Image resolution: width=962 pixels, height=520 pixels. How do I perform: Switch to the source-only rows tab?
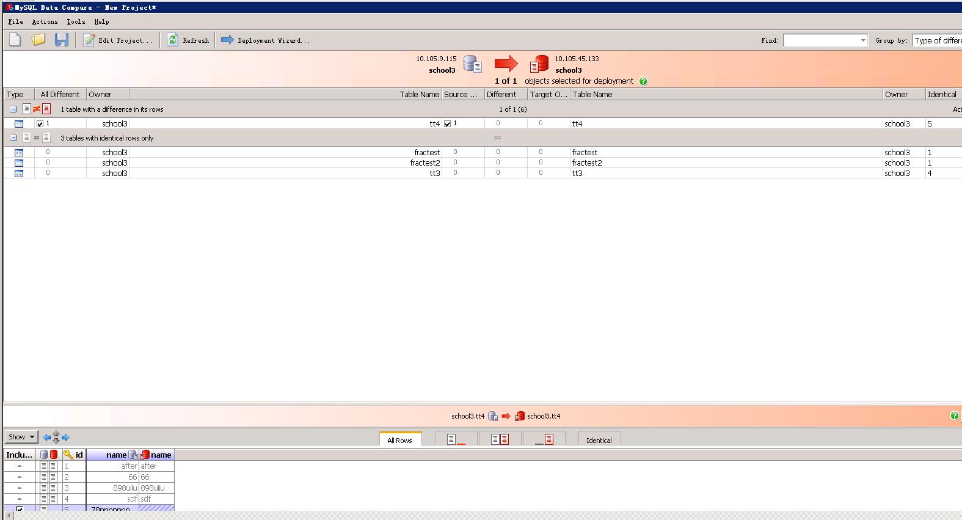[x=456, y=439]
